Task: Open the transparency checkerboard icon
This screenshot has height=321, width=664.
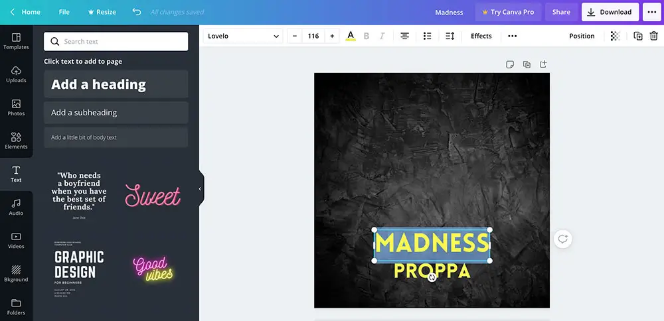Action: [616, 36]
